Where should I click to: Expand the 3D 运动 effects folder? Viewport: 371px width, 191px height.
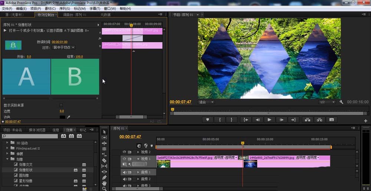[7, 143]
